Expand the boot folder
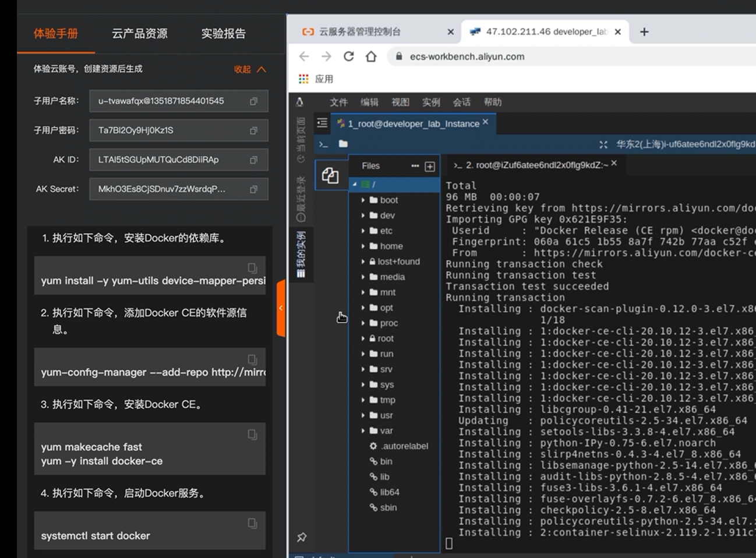 [x=363, y=200]
